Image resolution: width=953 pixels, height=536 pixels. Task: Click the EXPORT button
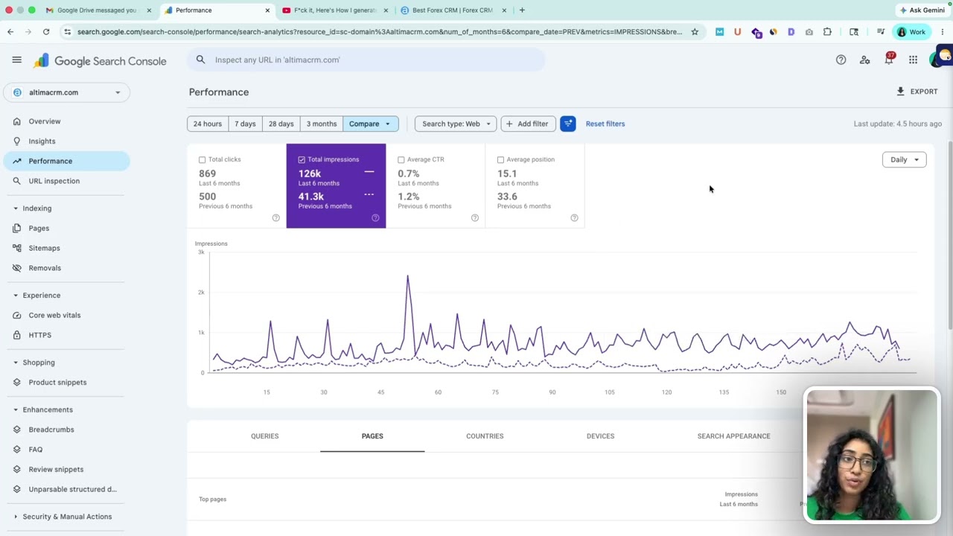pos(917,92)
